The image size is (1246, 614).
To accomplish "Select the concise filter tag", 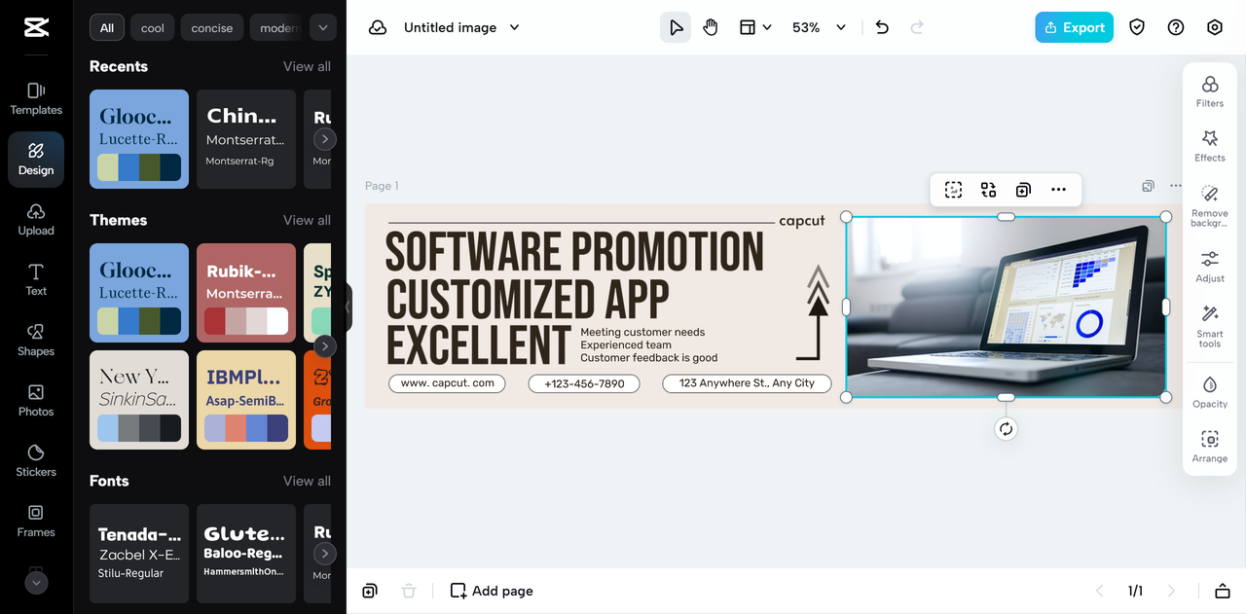I will tap(212, 27).
